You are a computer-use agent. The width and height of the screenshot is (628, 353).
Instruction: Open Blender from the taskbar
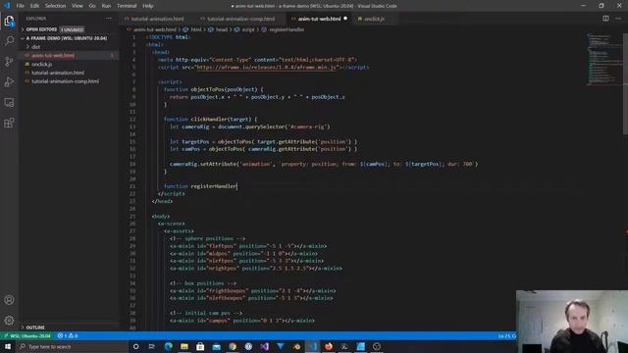point(296,346)
